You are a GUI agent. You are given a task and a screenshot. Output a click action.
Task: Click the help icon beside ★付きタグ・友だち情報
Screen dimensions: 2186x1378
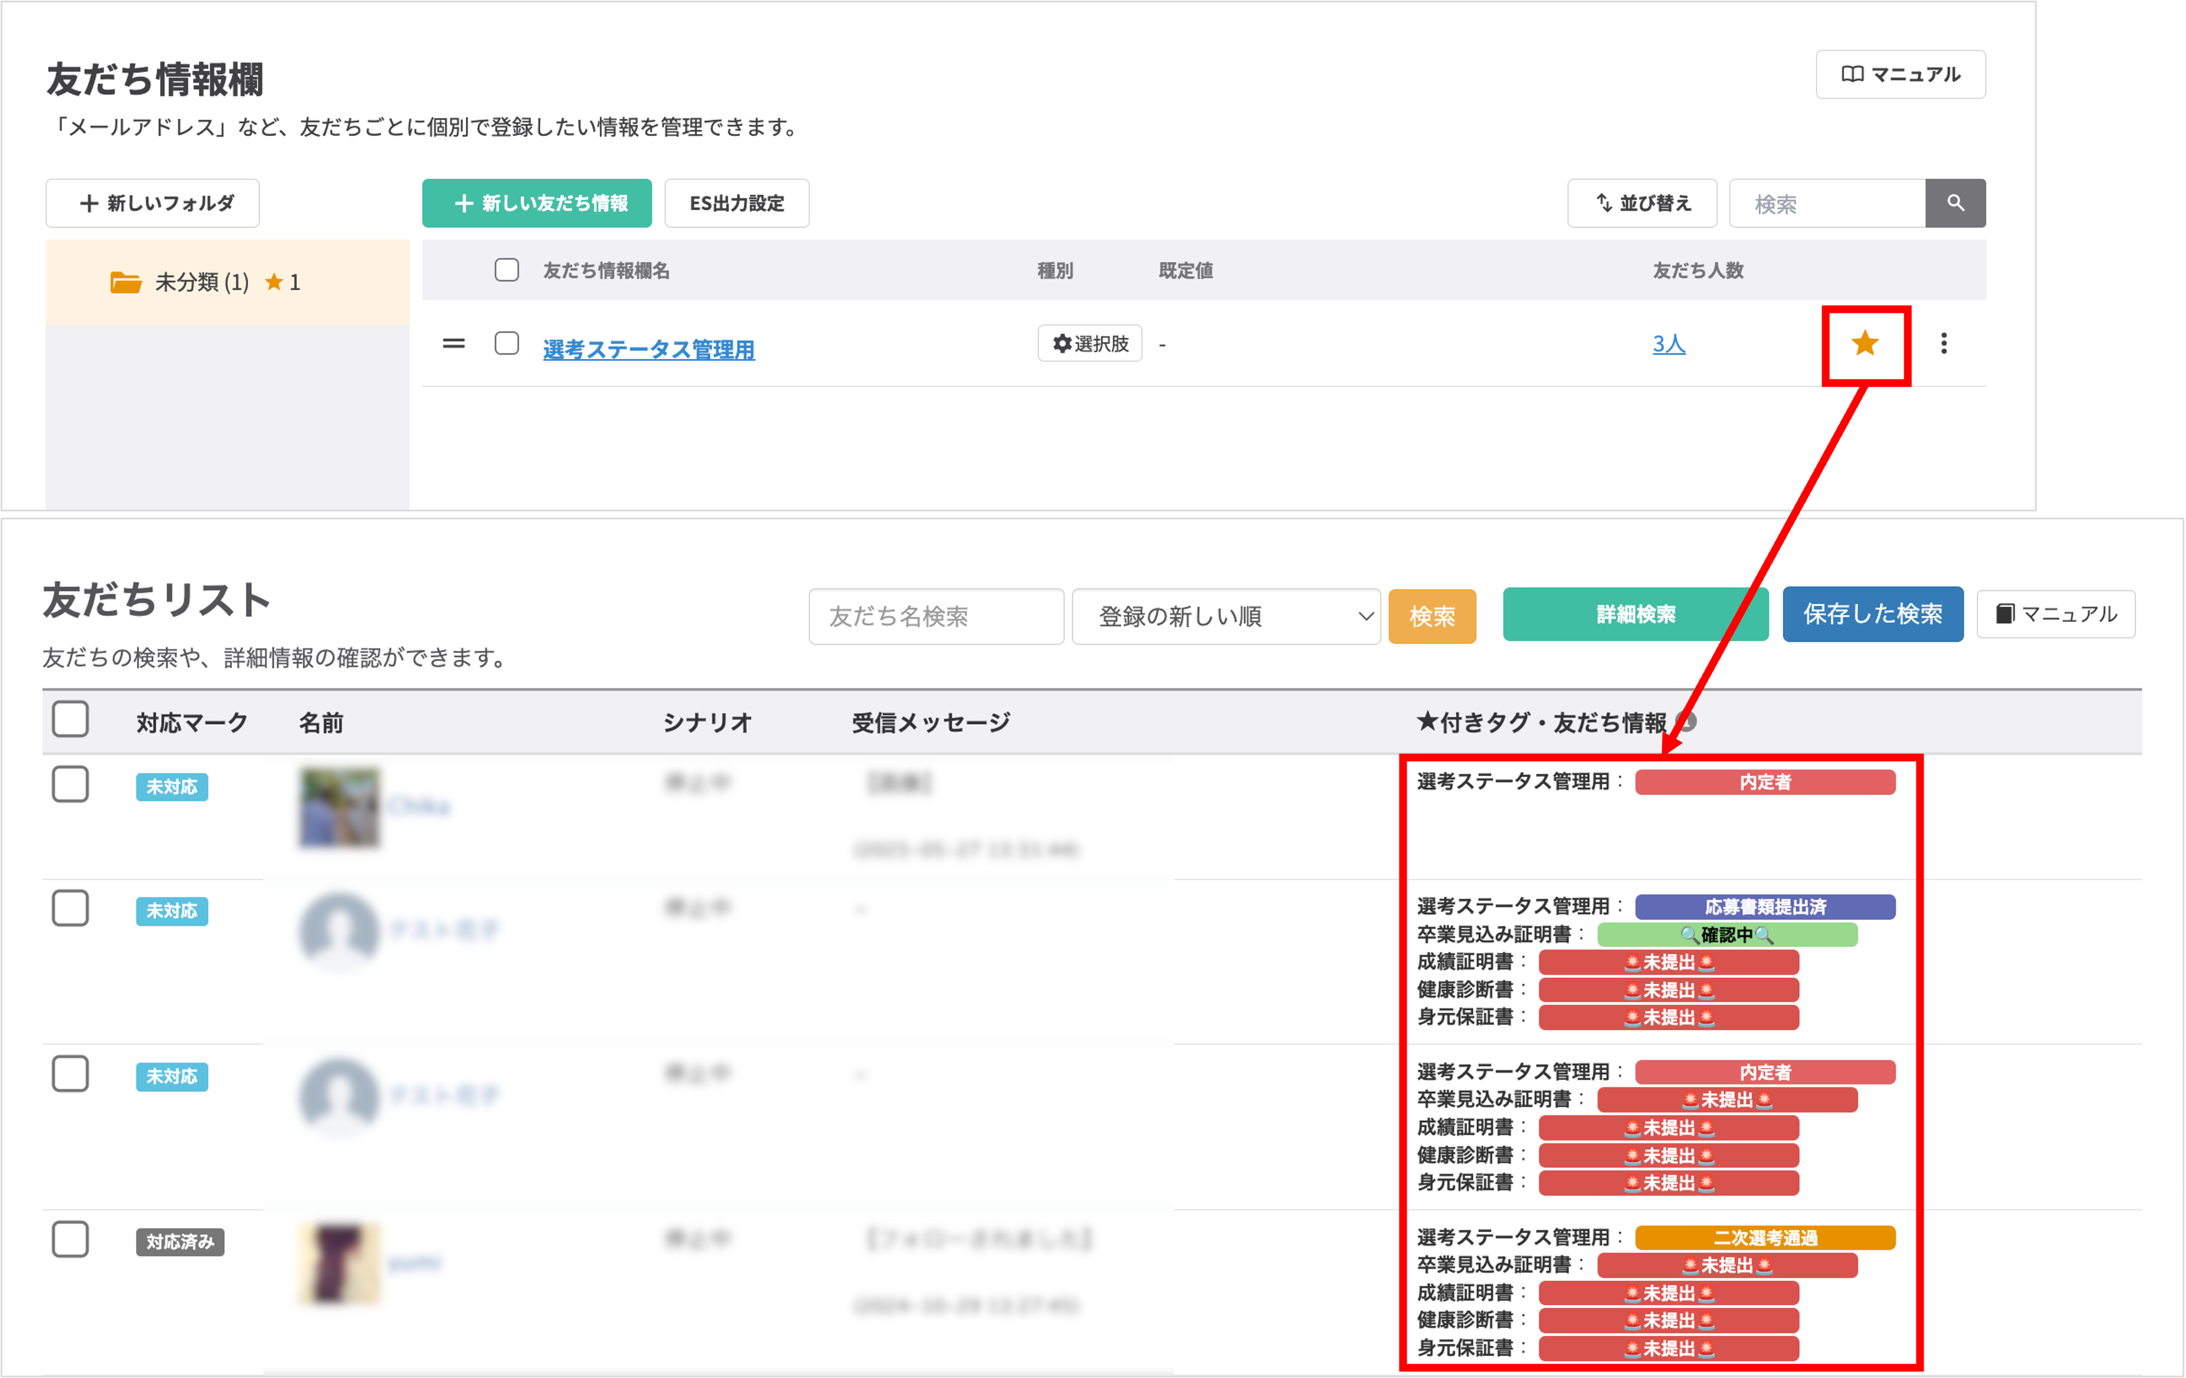(1686, 722)
